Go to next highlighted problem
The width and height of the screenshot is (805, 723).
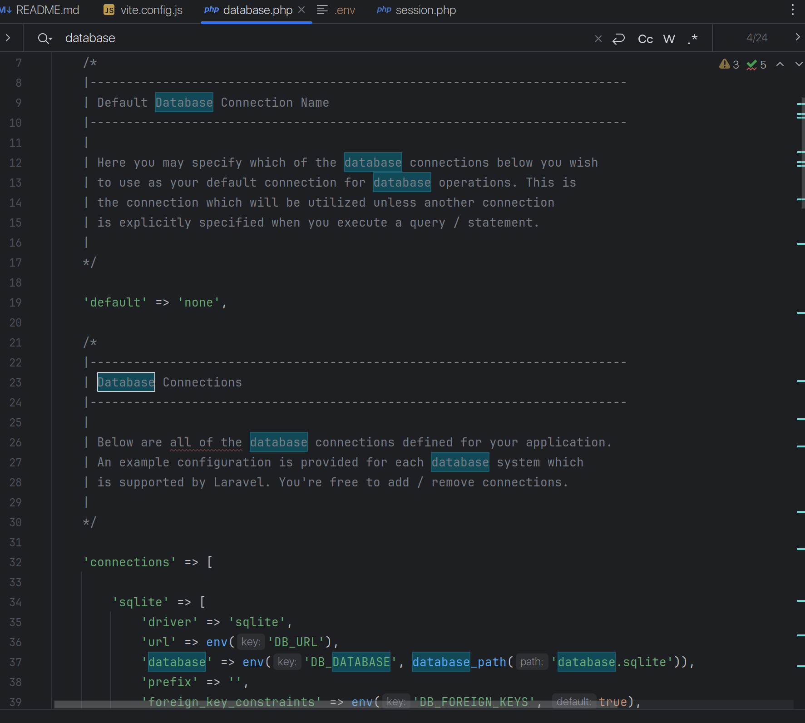pos(799,64)
